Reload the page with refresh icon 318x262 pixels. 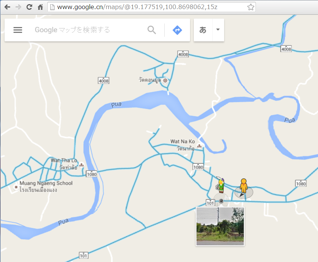(29, 7)
